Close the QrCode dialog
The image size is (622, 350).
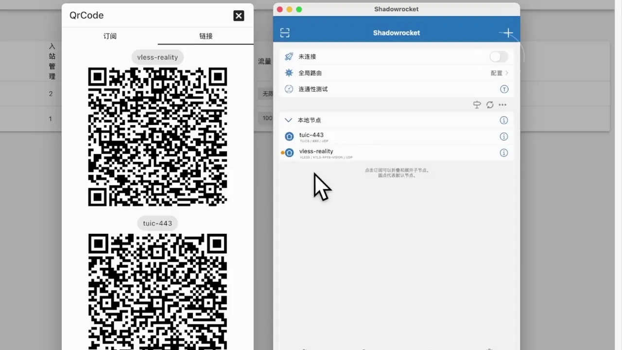pyautogui.click(x=239, y=16)
